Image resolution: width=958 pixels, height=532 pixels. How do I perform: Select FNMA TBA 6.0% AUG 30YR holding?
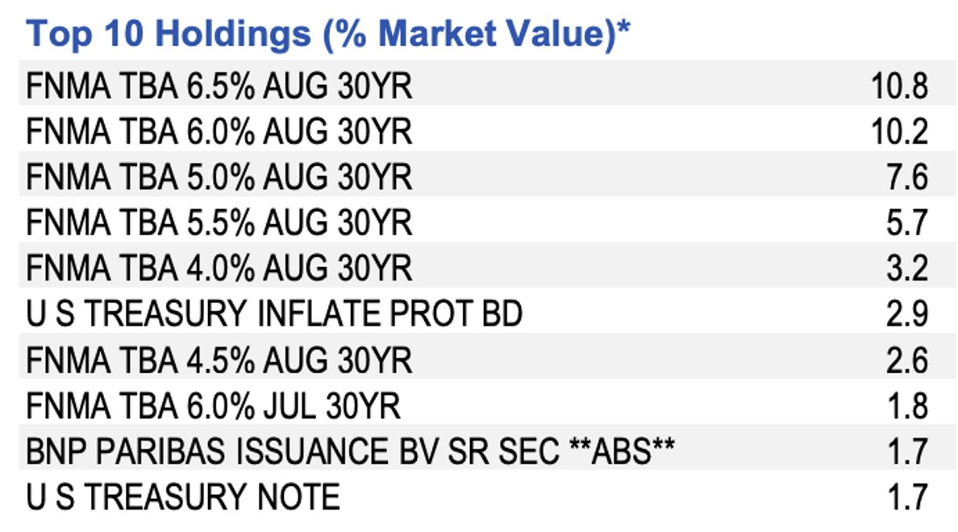pyautogui.click(x=219, y=131)
